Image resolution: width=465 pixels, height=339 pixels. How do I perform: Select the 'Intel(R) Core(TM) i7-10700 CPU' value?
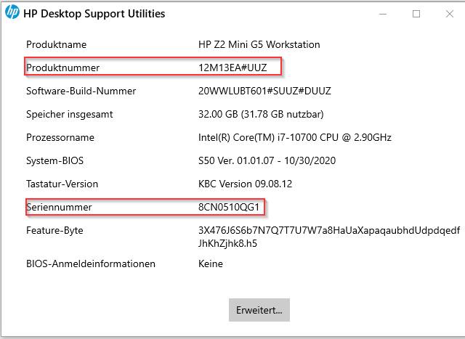point(295,137)
